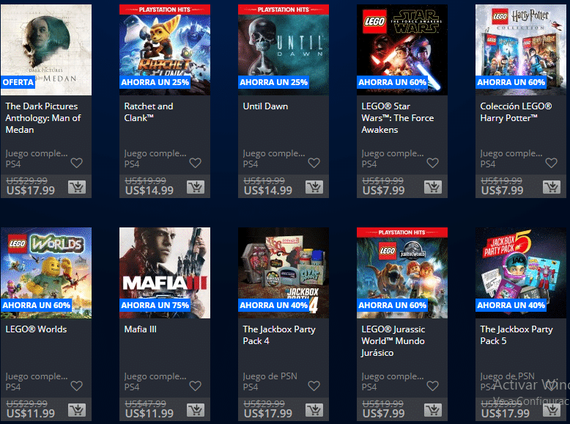Toggle wishlist heart for Mafia III
570x424 pixels.
(x=195, y=386)
